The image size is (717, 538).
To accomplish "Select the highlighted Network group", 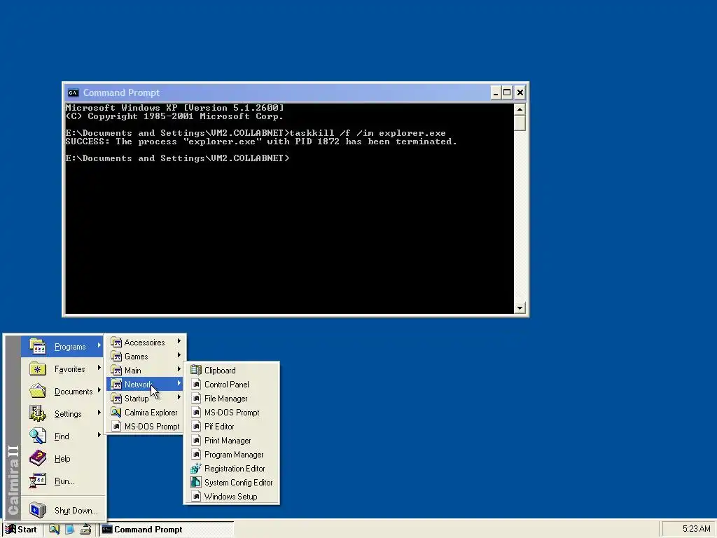I will tap(146, 385).
